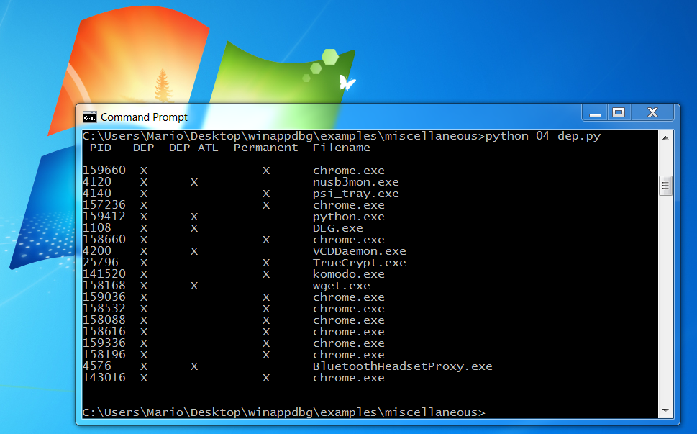Image resolution: width=697 pixels, height=434 pixels.
Task: Maximize the Command Prompt window
Action: [x=619, y=113]
